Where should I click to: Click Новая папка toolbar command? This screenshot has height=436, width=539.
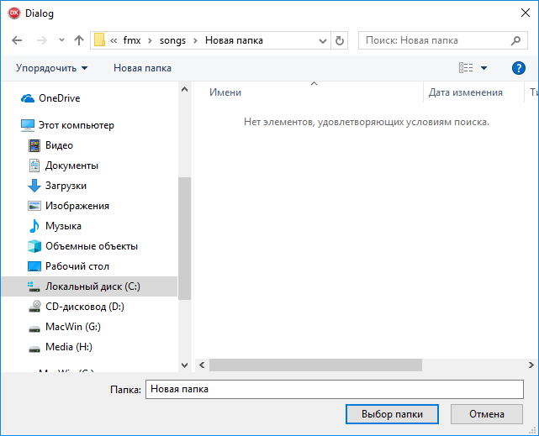tap(142, 68)
